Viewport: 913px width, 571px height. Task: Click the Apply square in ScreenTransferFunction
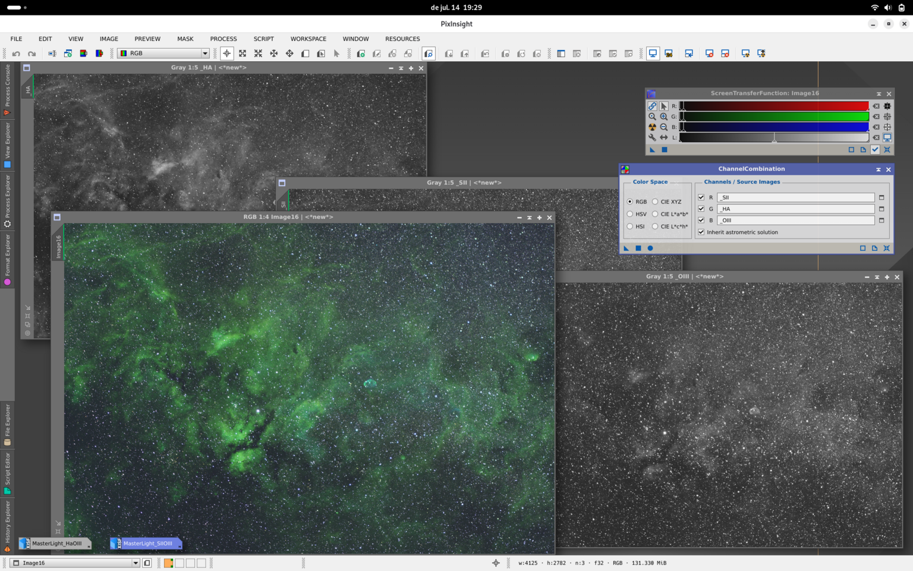click(665, 150)
